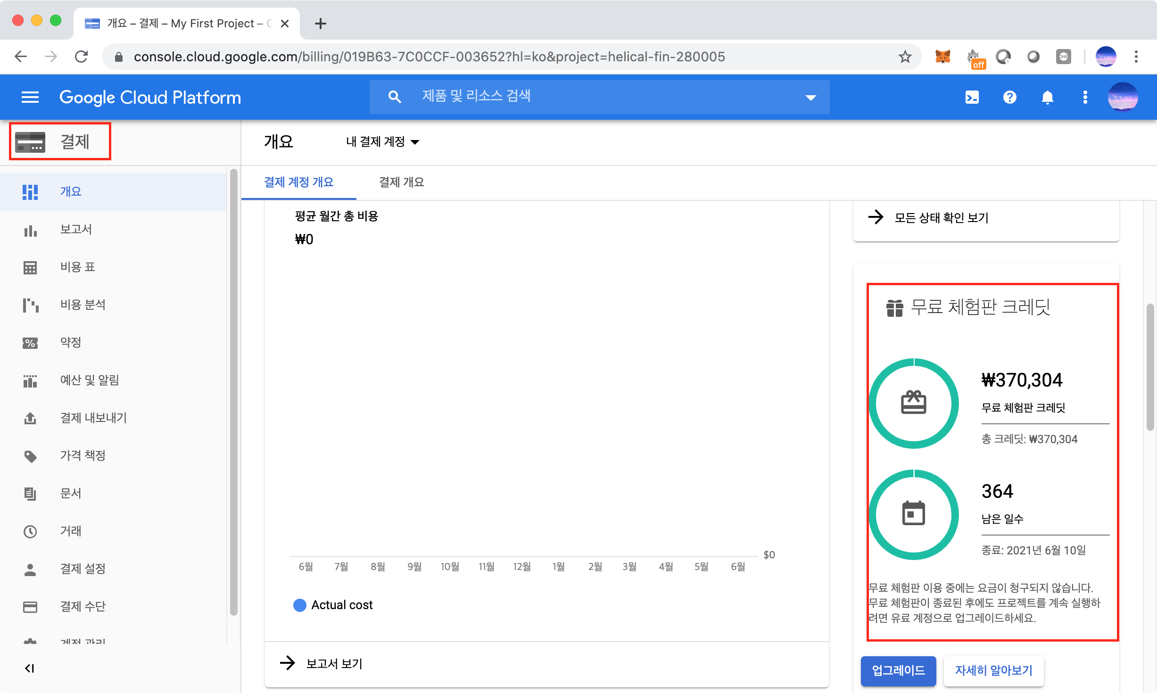1157x693 pixels.
Task: Open the help question mark icon
Action: pos(1009,98)
